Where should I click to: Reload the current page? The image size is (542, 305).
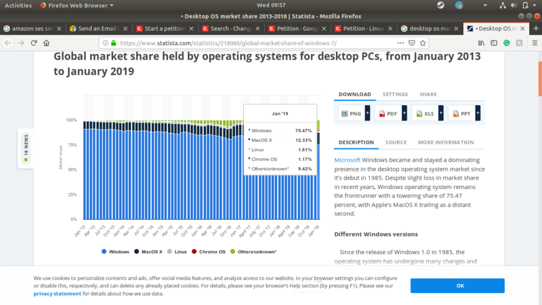click(34, 43)
